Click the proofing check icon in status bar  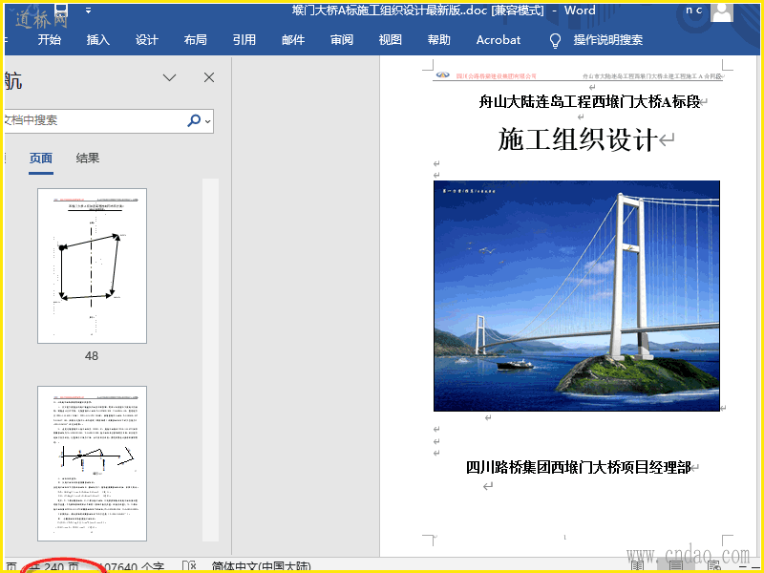[x=189, y=566]
